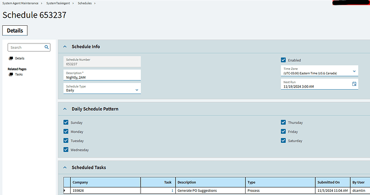Open System Agent Maintenance breadcrumb
The height and width of the screenshot is (195, 370).
pyautogui.click(x=20, y=3)
